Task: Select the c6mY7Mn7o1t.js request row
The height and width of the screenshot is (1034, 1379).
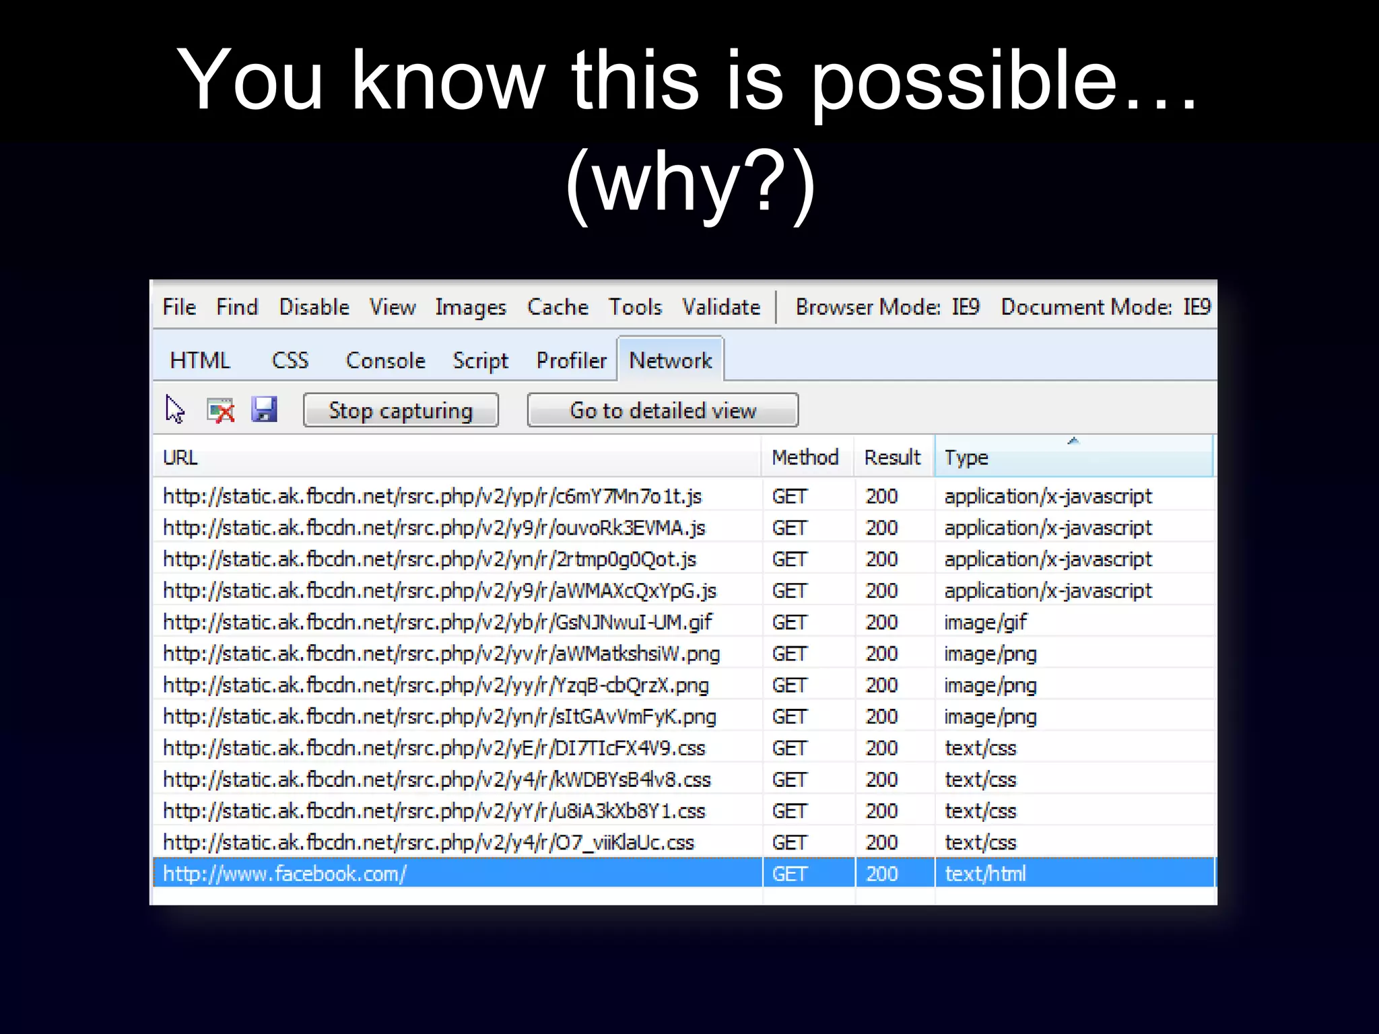Action: click(x=432, y=497)
